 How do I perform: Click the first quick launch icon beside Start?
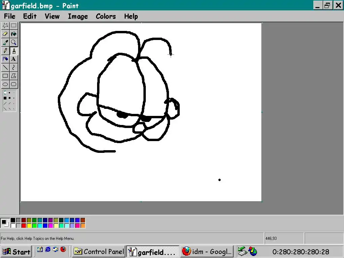(40, 250)
